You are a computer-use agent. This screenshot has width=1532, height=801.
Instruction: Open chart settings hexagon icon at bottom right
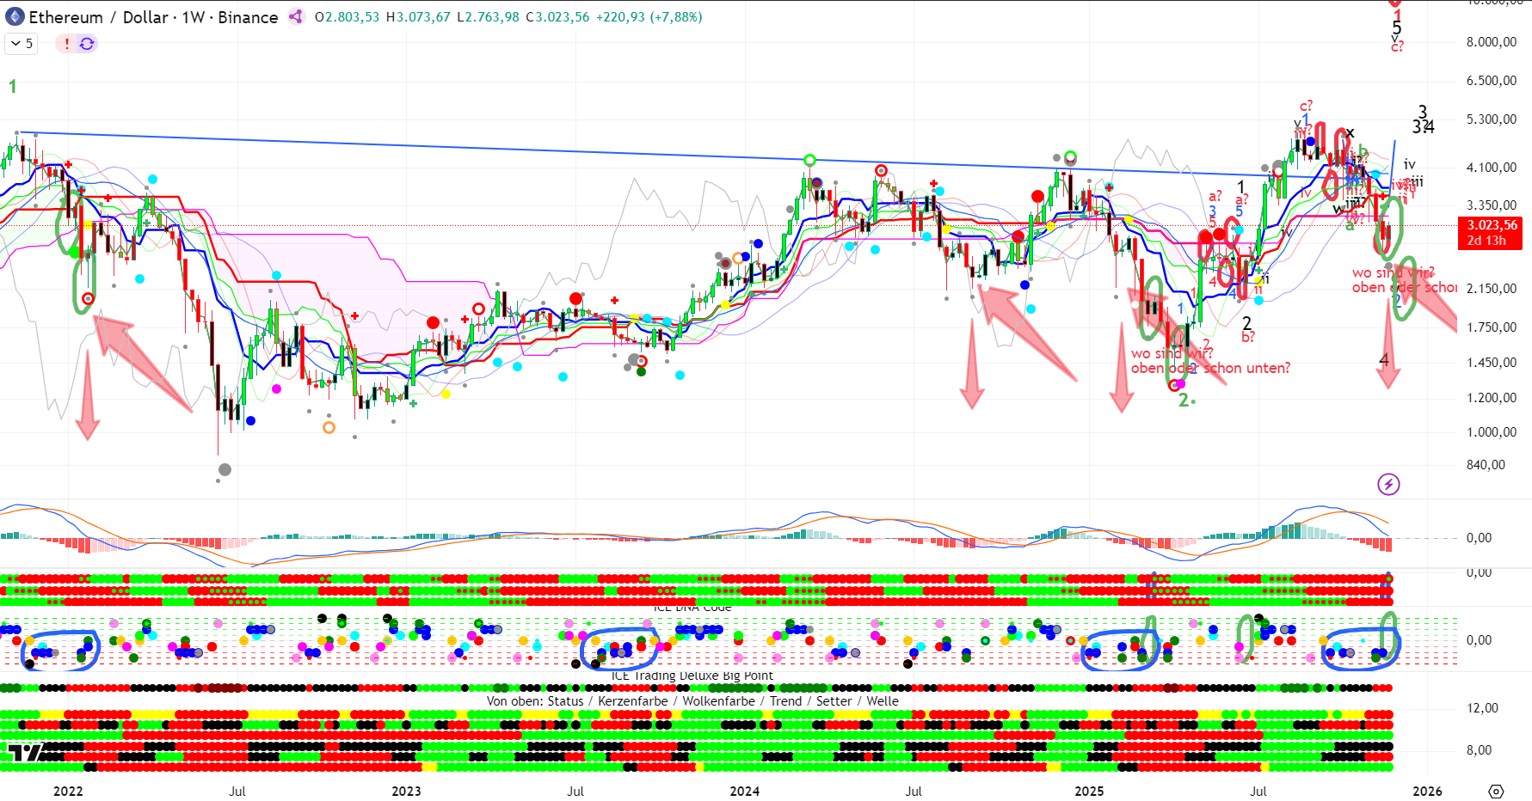1496,791
